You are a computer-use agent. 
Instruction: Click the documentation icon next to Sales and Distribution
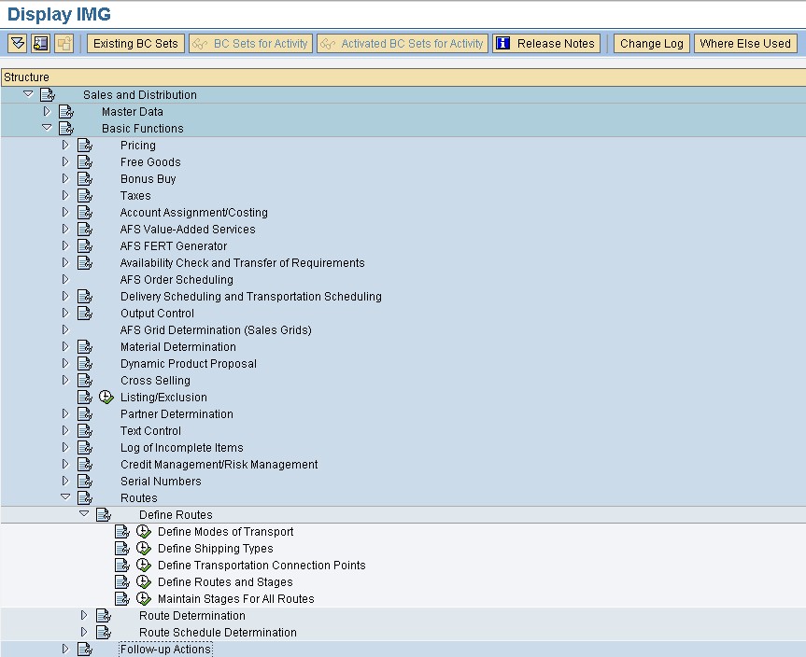click(x=48, y=94)
